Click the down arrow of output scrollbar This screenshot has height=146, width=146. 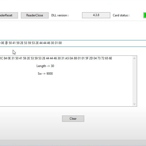tap(134, 104)
